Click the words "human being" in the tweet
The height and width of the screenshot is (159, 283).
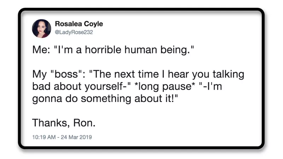pos(158,50)
